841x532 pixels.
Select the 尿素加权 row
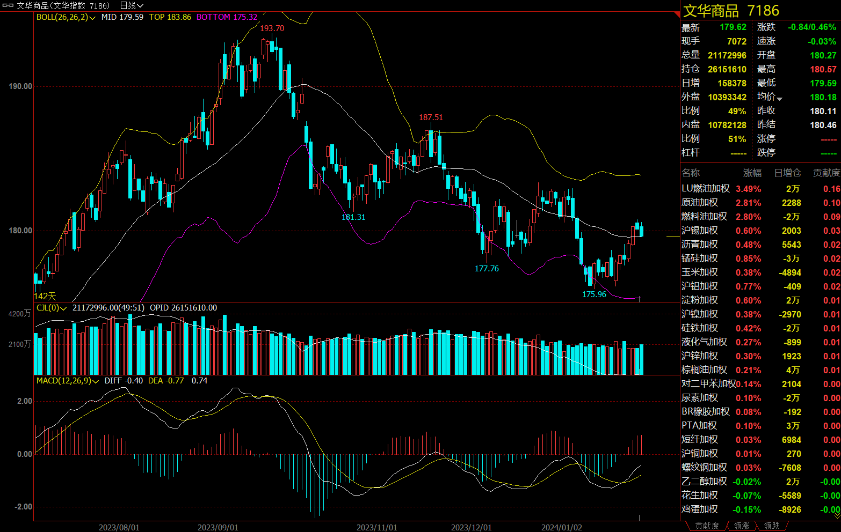[760, 398]
